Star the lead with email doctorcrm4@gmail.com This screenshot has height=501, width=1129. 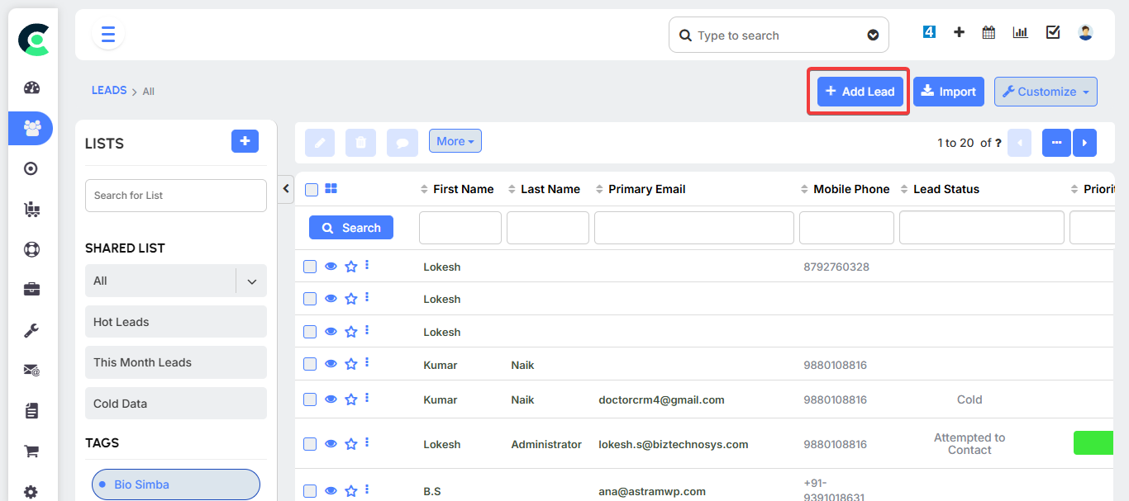pos(350,399)
